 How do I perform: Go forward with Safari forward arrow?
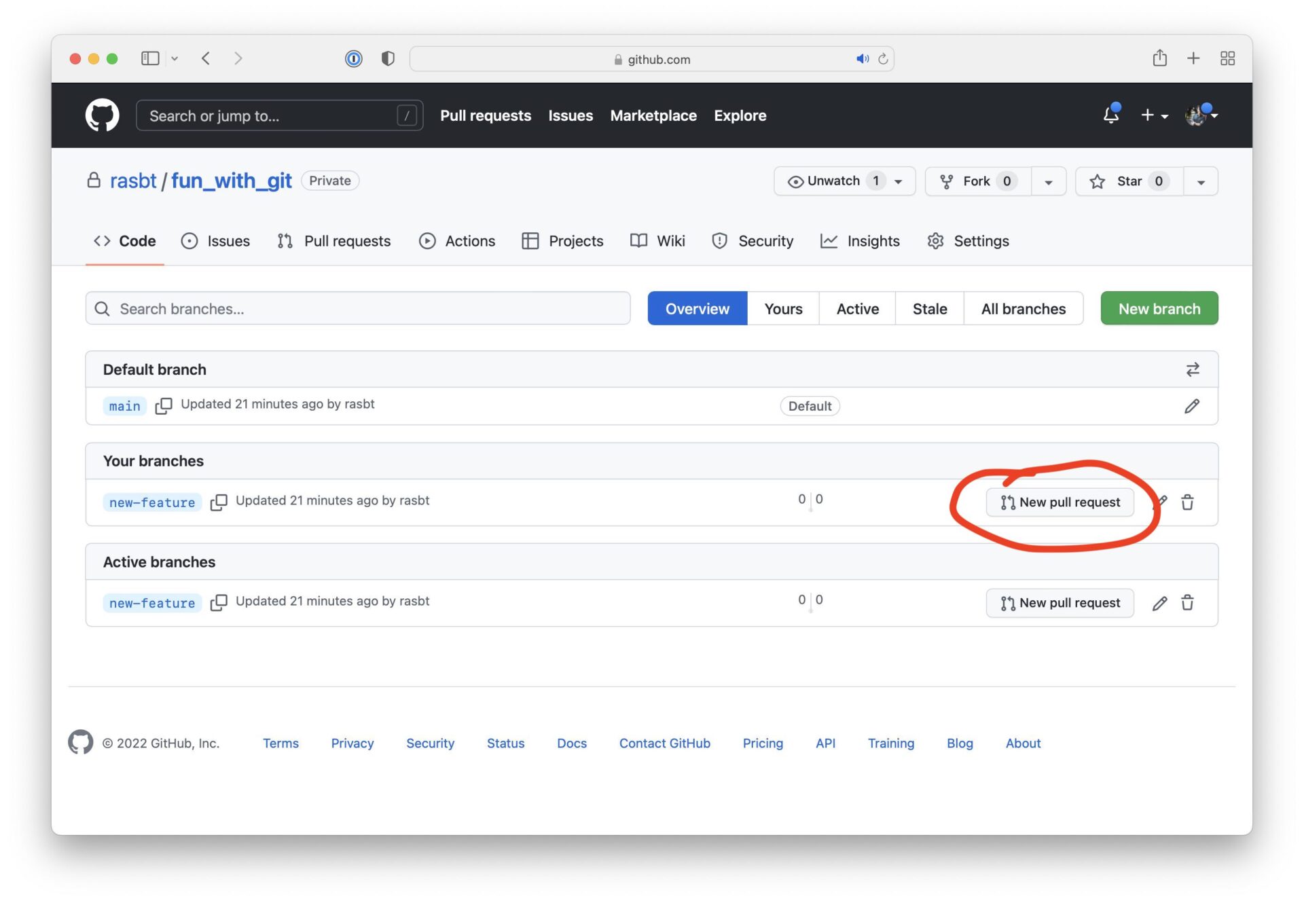click(238, 58)
